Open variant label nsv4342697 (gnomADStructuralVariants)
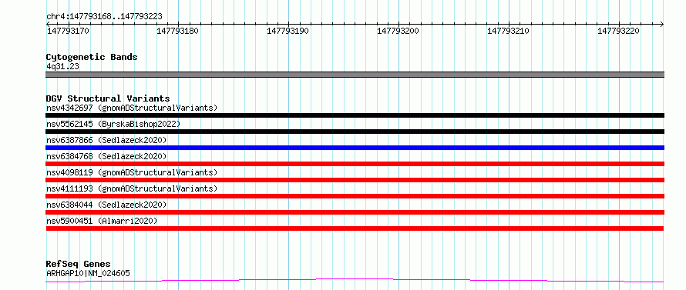Screen dimensions: 686x290 click(x=132, y=108)
